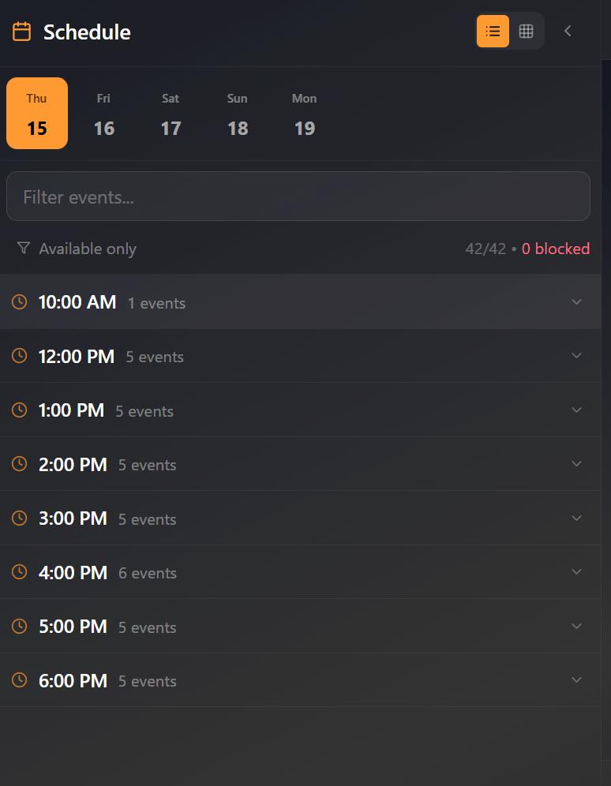
Task: Click the clock icon beside 12:00 PM
Action: [x=19, y=356]
